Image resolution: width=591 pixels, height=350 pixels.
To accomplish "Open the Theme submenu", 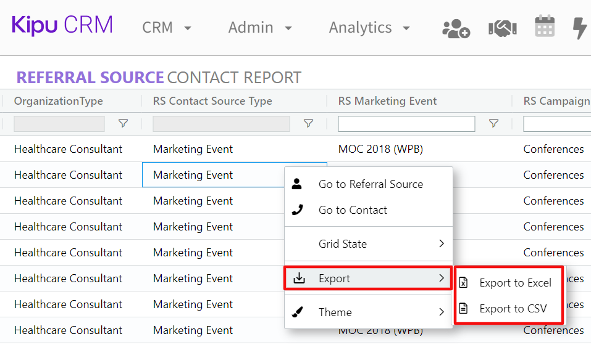I will point(368,312).
